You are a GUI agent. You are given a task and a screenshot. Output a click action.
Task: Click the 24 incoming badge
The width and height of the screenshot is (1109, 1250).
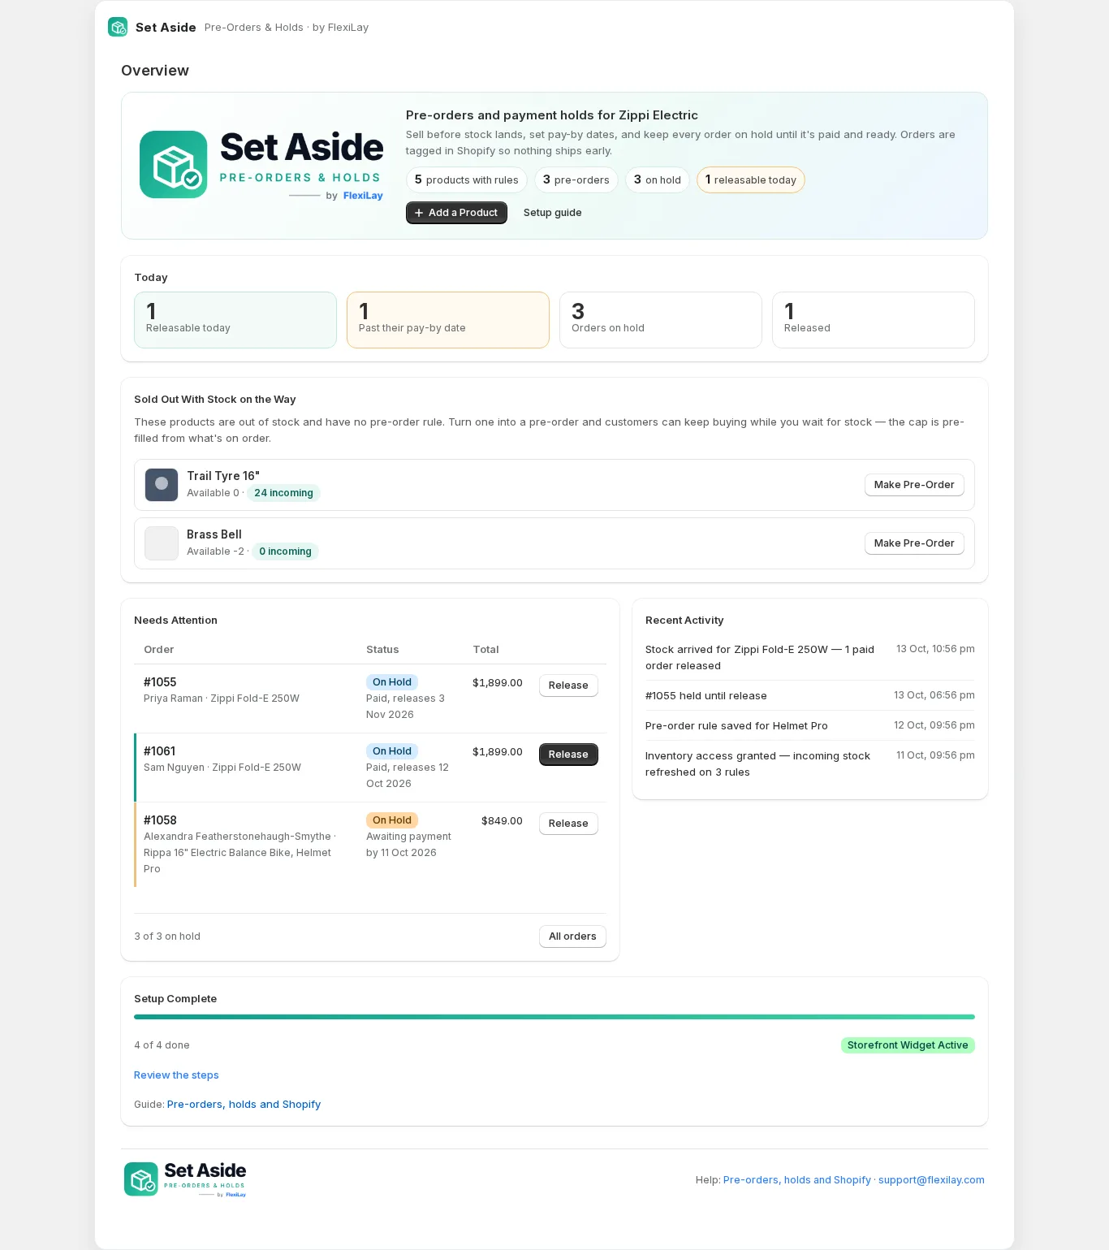pos(283,493)
